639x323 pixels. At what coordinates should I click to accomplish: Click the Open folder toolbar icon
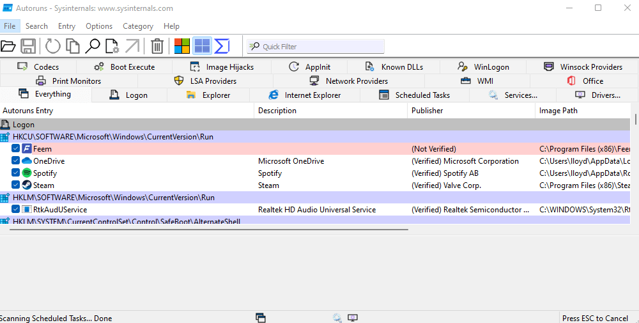8,46
